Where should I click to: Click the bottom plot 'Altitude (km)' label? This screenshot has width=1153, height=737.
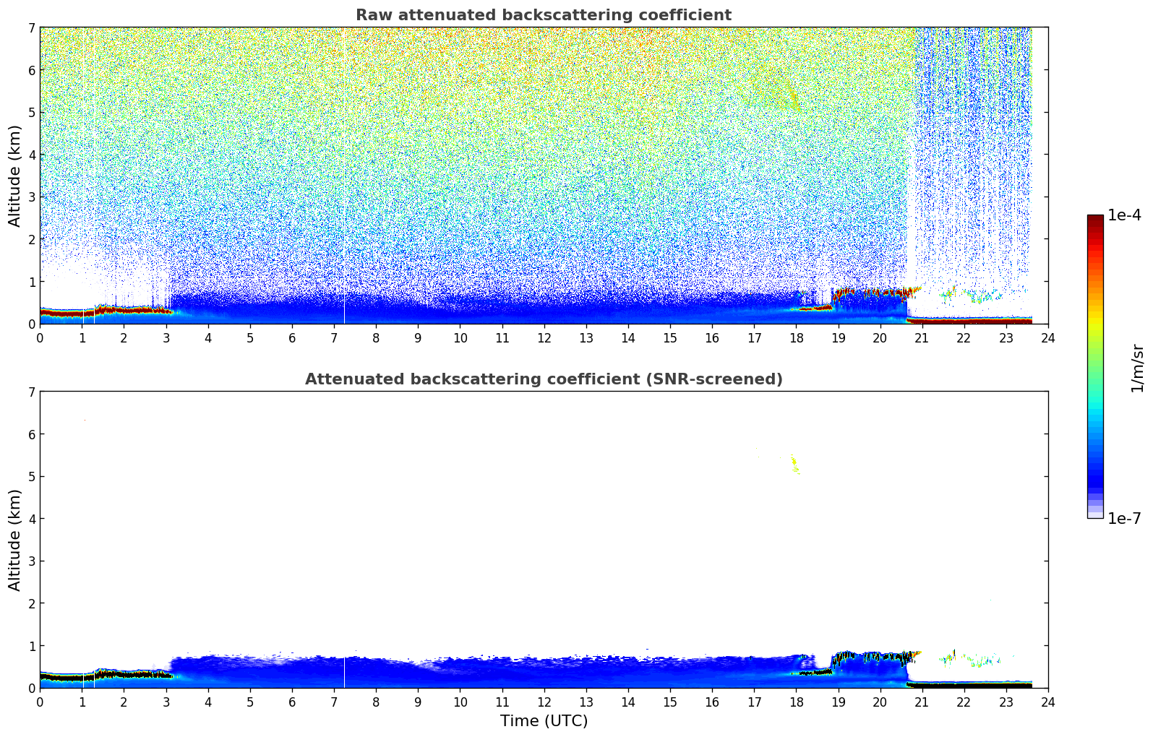pyautogui.click(x=15, y=540)
